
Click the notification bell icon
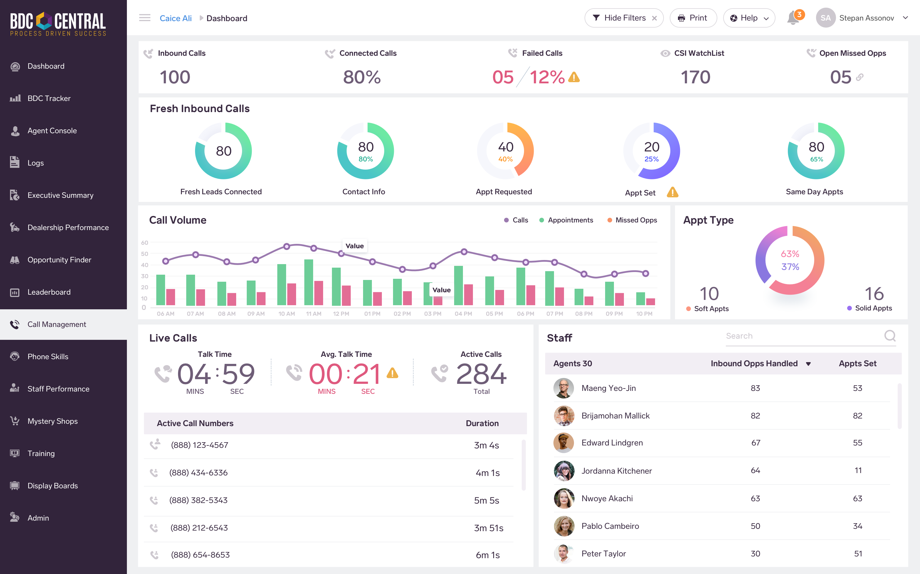793,18
